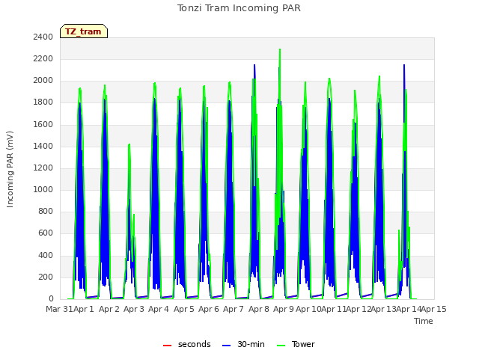Click the tallest green Tower peak on Apr 9
The height and width of the screenshot is (359, 479).
coord(280,49)
